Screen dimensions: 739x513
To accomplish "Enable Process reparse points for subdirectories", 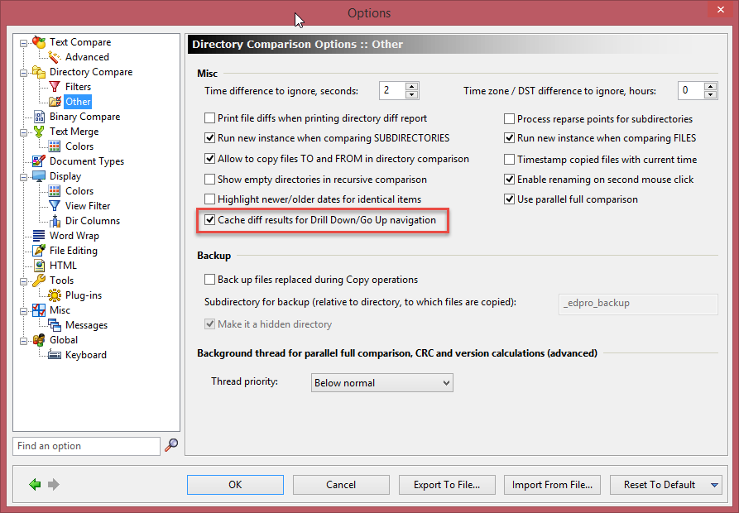I will coord(509,118).
